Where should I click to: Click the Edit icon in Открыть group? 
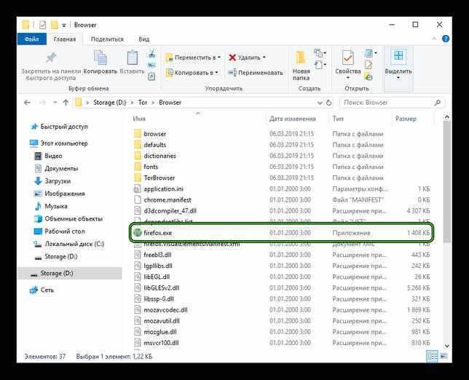(368, 65)
